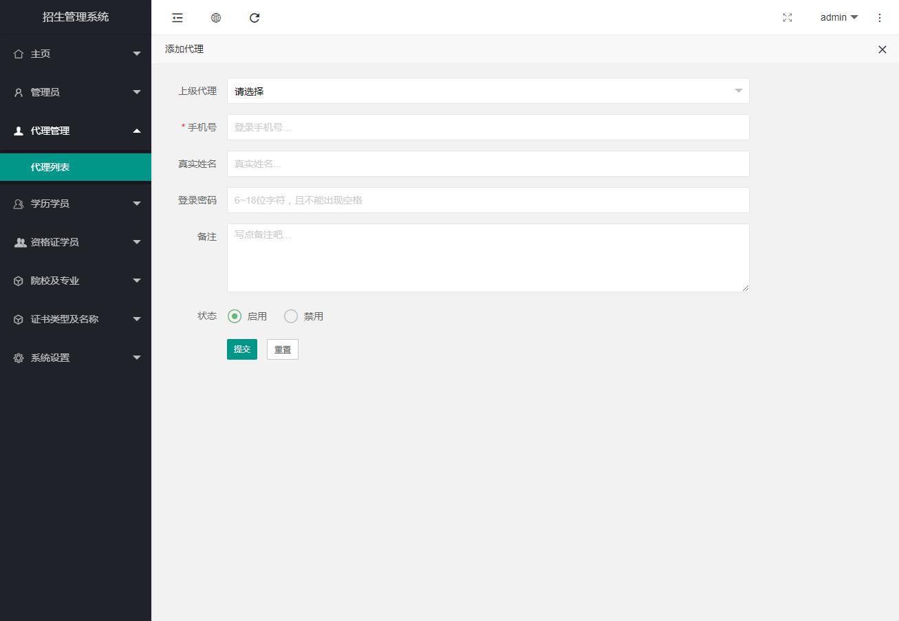Select the 禁用 radio button
Image resolution: width=899 pixels, height=621 pixels.
coord(291,316)
